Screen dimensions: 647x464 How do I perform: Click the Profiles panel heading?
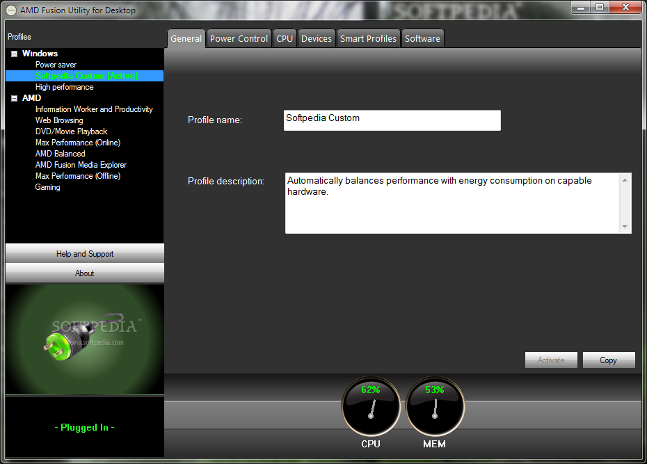click(x=19, y=37)
